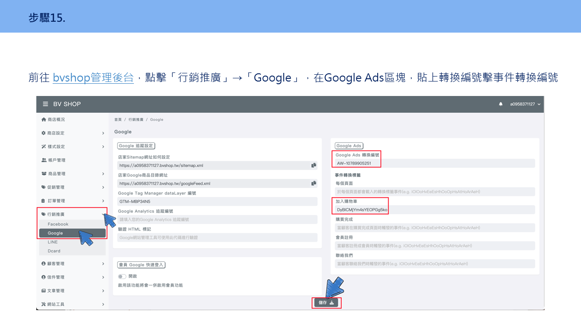
Task: Click the Google Tag Manager dataLayer 編號 field
Action: coord(217,201)
